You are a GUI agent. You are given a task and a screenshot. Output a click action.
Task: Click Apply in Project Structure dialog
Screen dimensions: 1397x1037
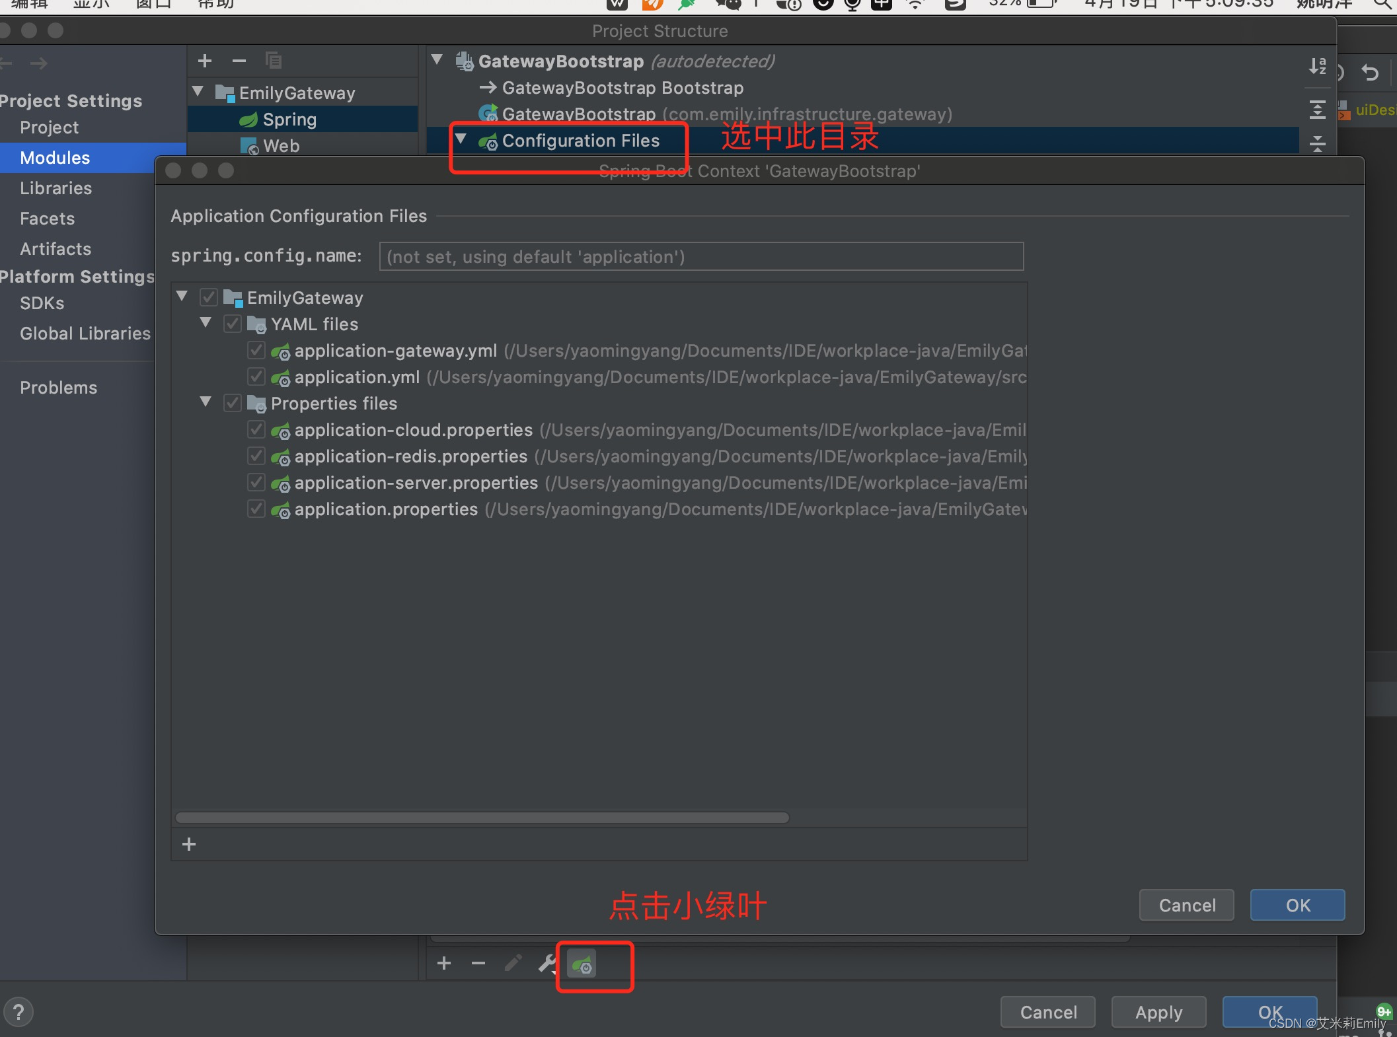click(x=1158, y=1012)
